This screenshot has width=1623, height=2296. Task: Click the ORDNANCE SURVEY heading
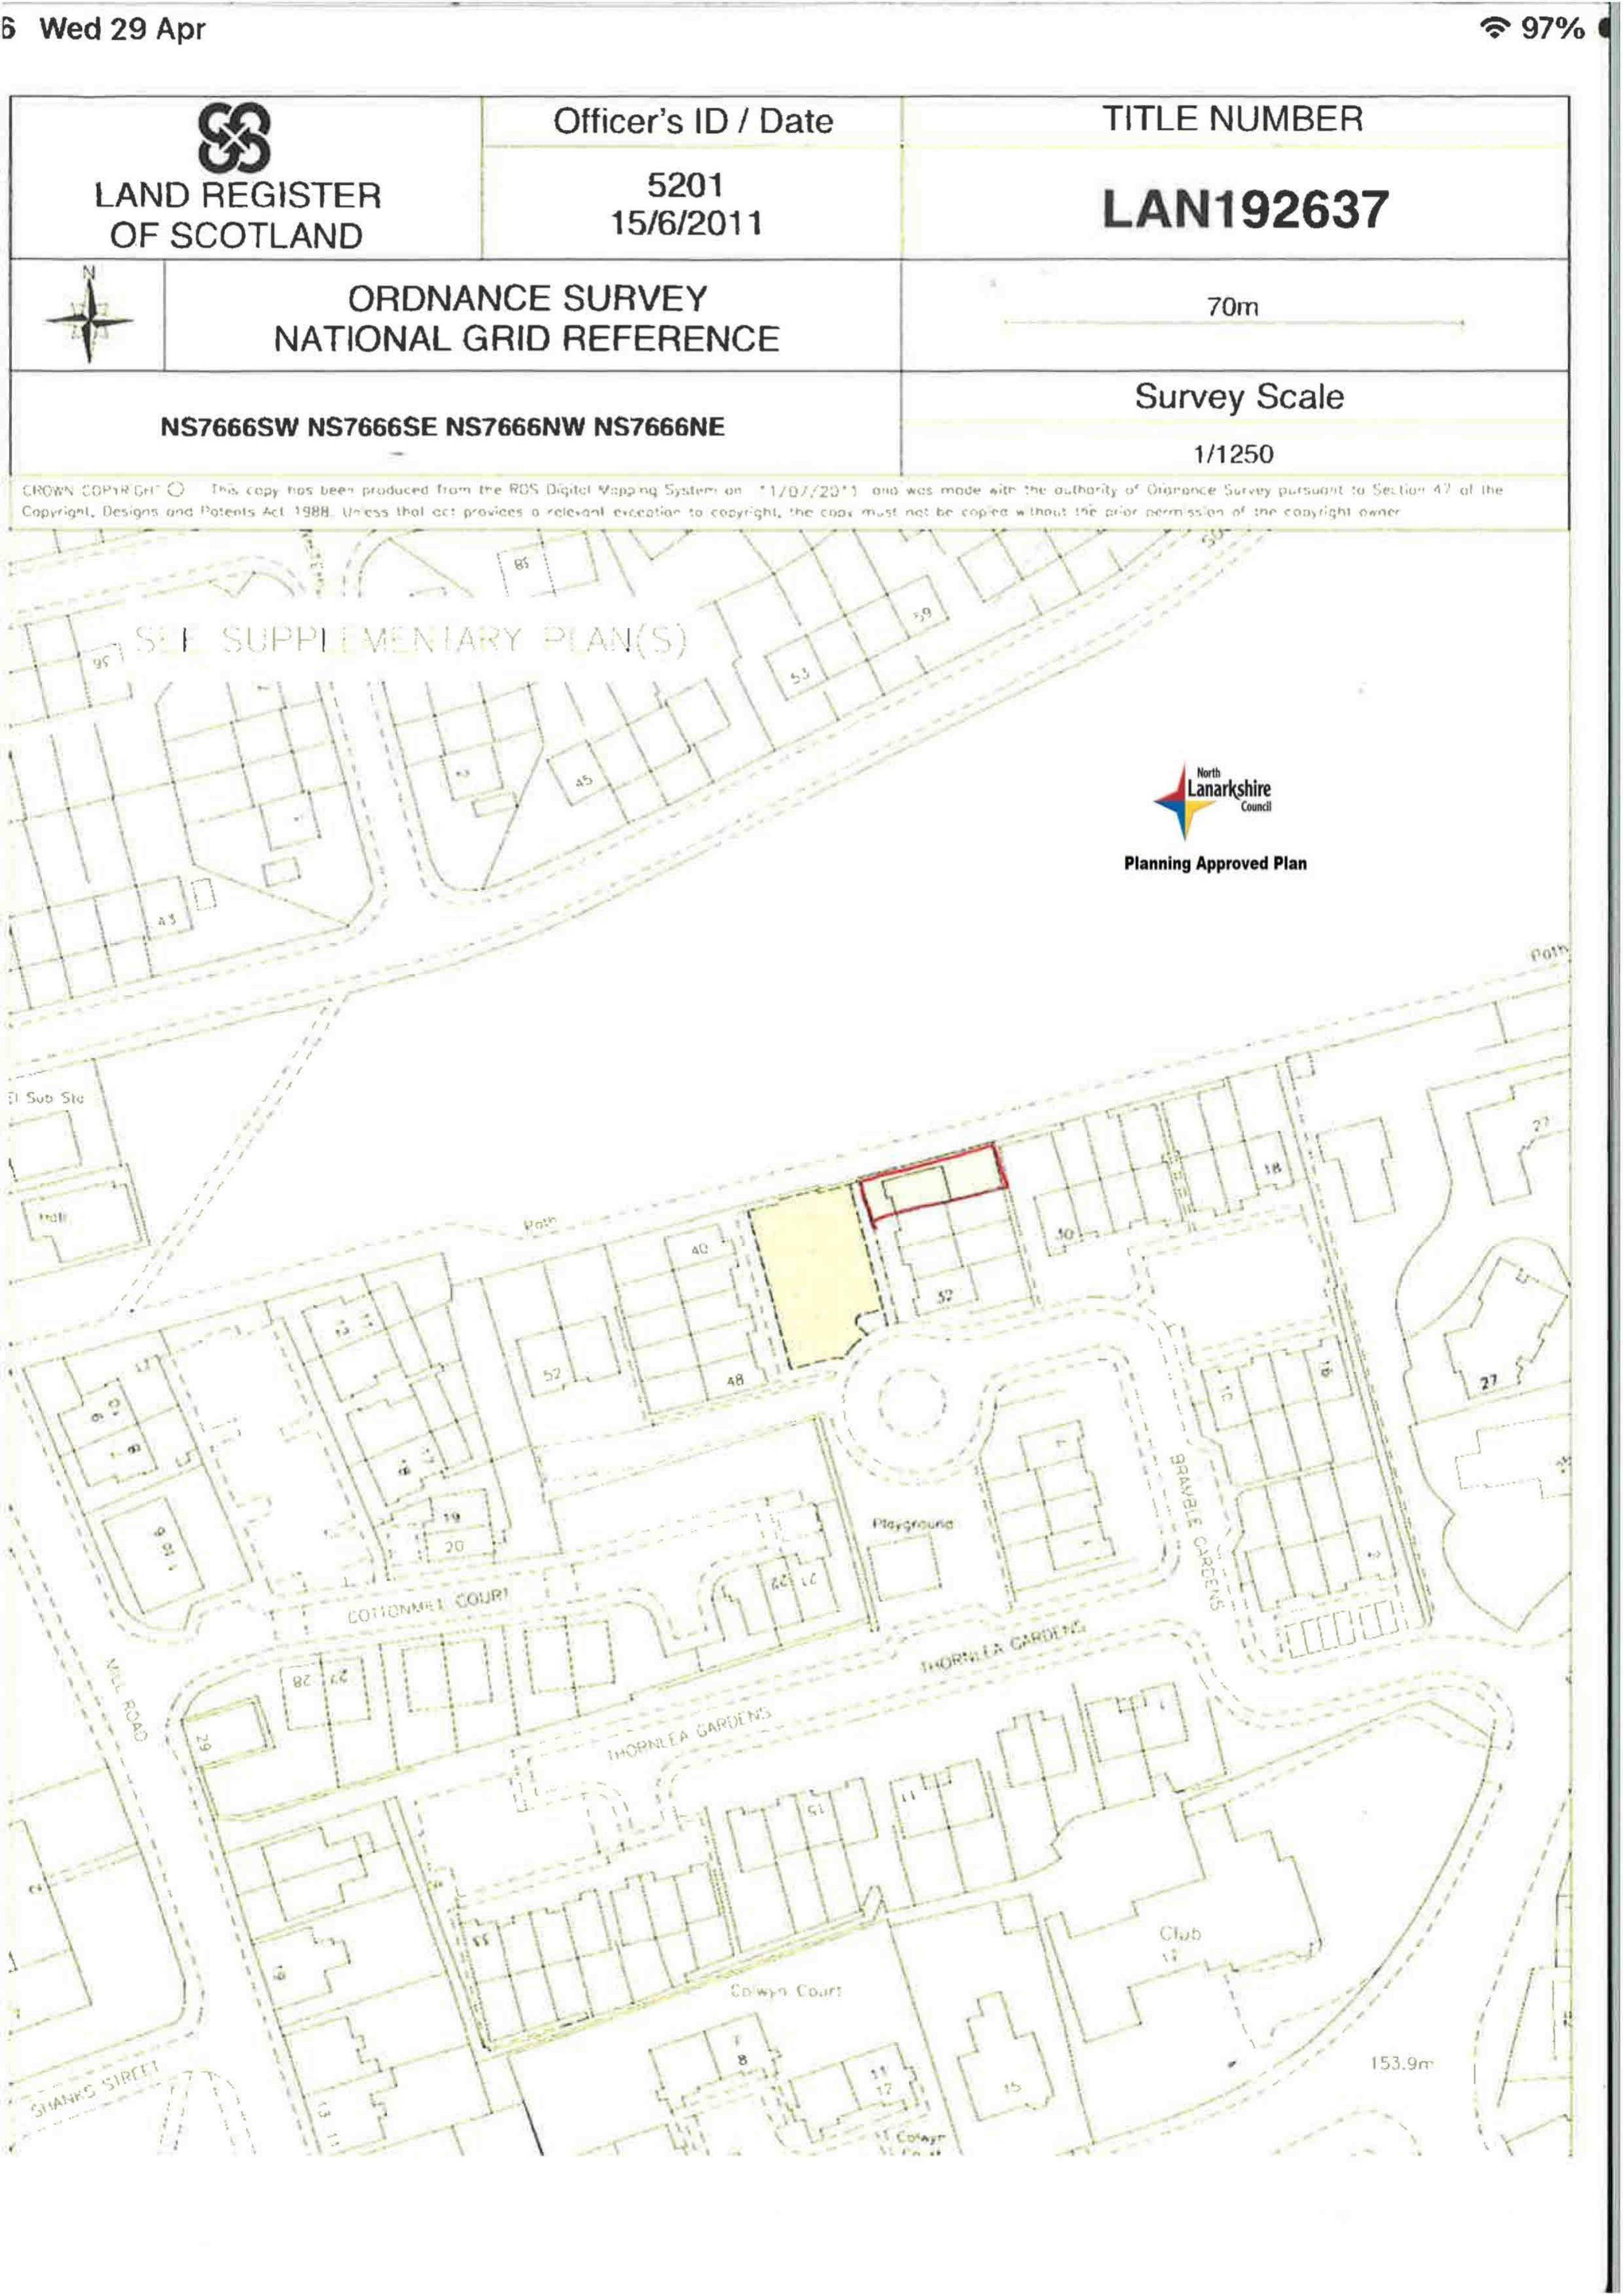(527, 298)
